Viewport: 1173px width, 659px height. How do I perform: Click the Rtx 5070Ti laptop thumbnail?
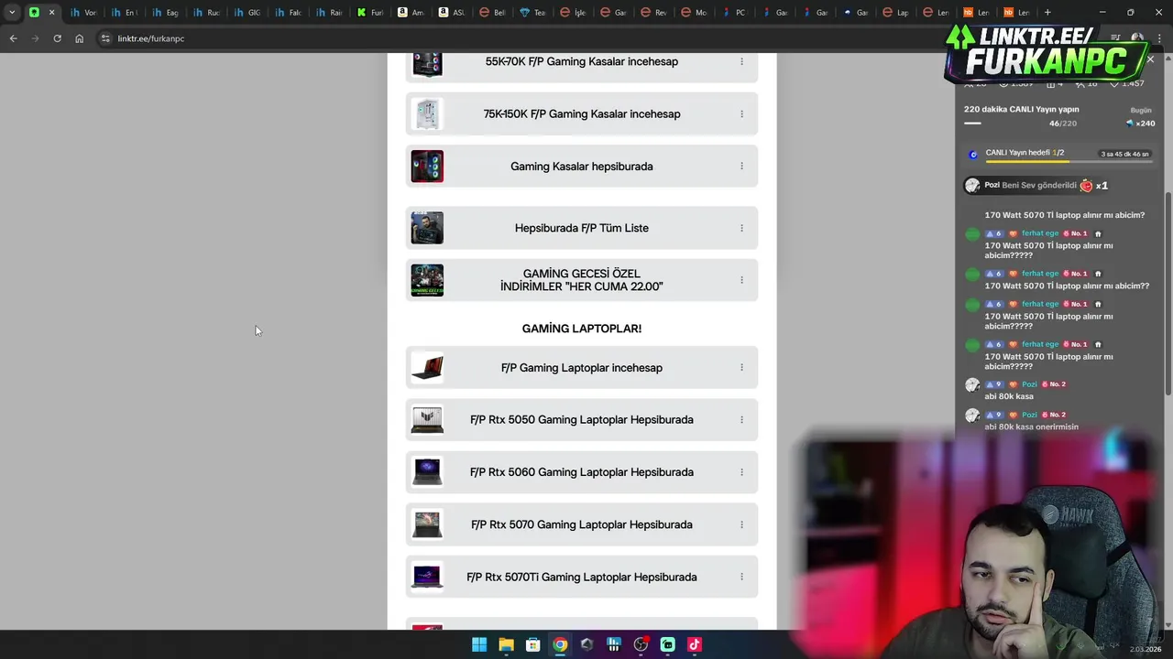[x=427, y=577]
